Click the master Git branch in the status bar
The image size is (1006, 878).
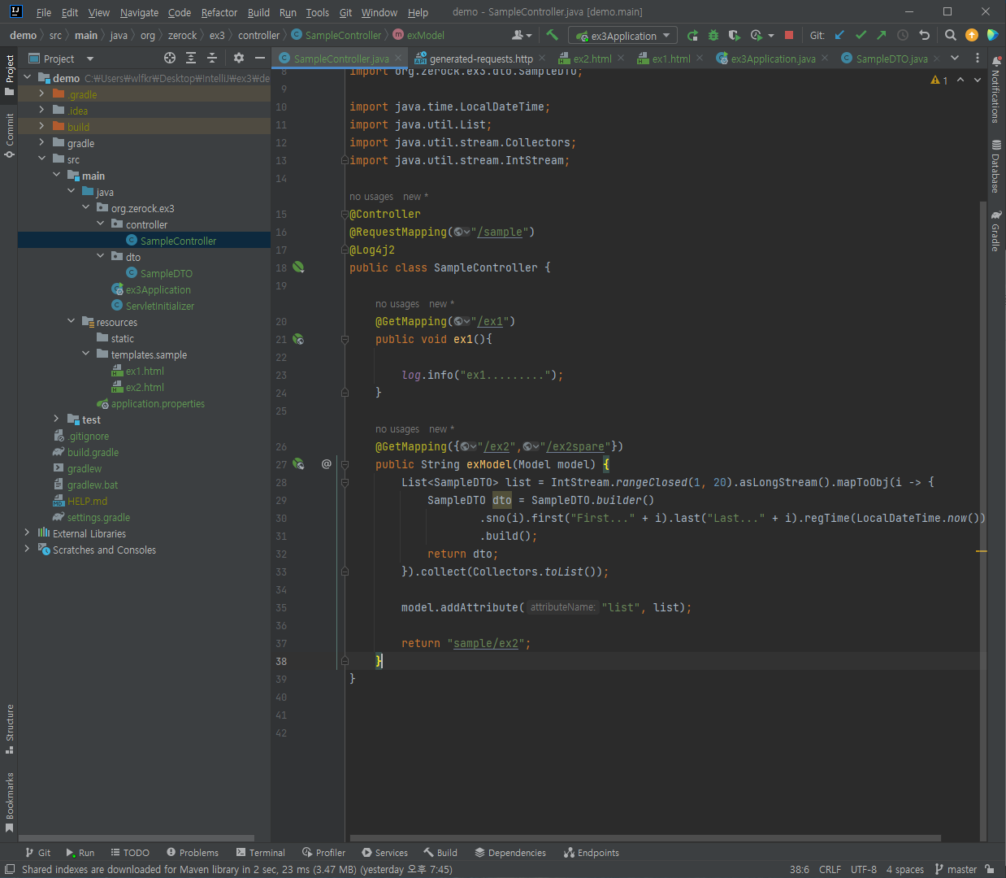click(x=956, y=869)
